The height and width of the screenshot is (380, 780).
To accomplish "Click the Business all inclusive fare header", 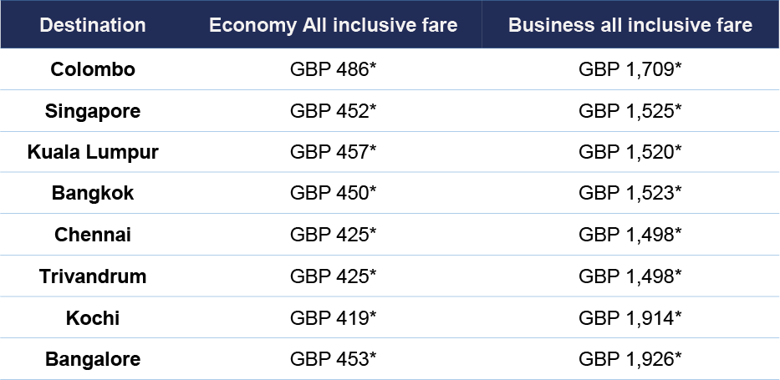I will (630, 25).
